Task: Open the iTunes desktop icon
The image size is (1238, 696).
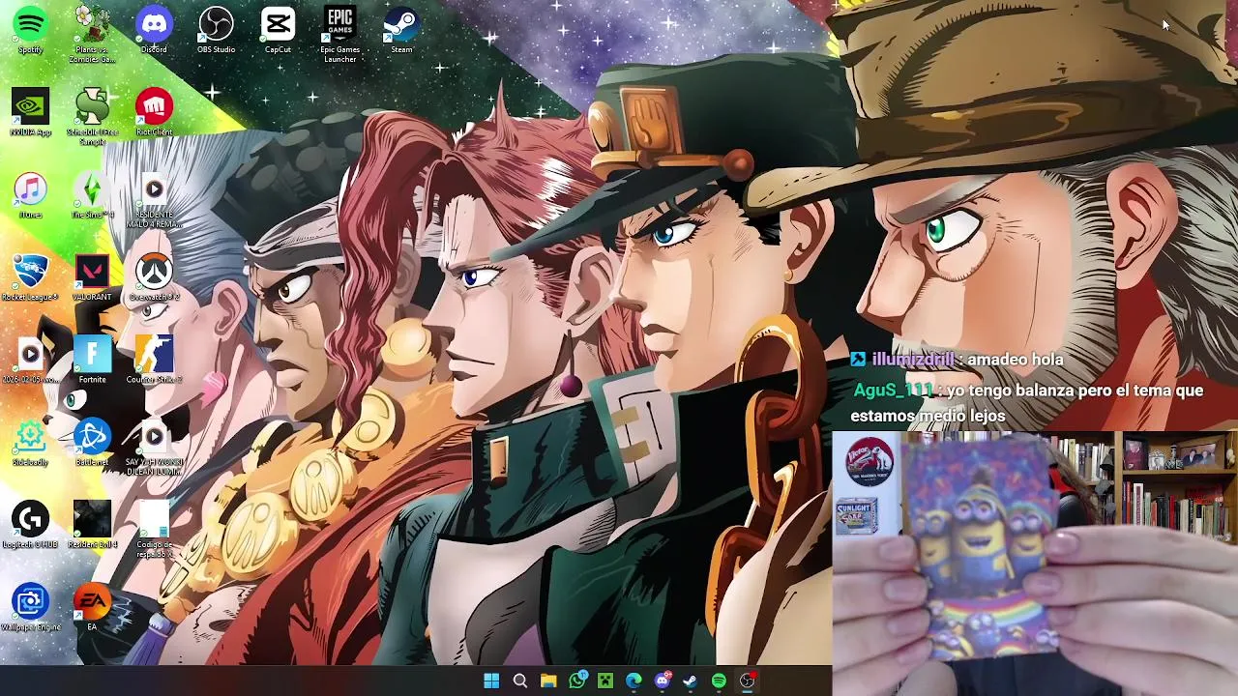Action: (30, 196)
